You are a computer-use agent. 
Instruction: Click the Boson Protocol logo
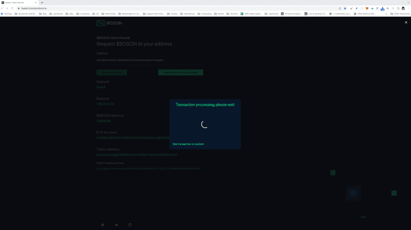pyautogui.click(x=109, y=23)
